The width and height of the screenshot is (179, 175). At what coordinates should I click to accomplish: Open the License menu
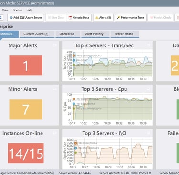[17, 10]
